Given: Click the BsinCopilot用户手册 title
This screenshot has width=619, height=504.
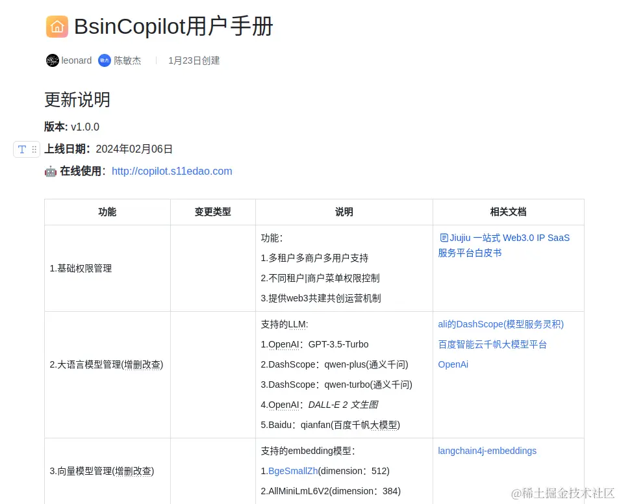Looking at the screenshot, I should 173,27.
